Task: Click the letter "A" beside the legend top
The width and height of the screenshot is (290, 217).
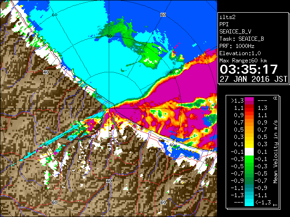Action: 275,98
